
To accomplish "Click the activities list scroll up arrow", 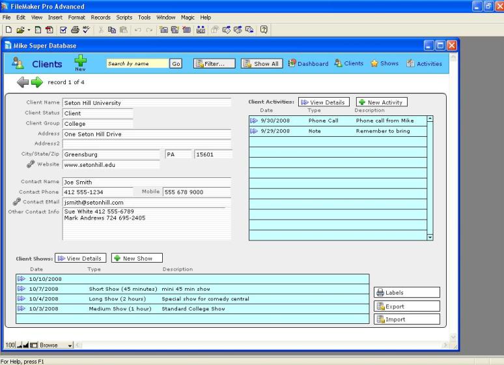I will [430, 119].
